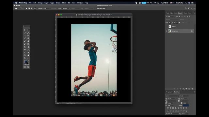Select the Rectangular Marquee tool in toolbox
This screenshot has height=117, width=209.
28,30
